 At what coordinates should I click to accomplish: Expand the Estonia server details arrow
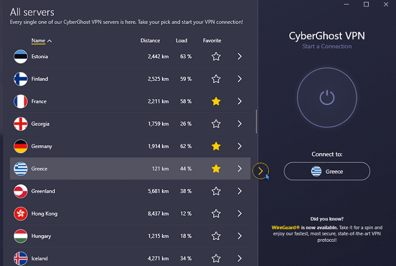tap(240, 56)
